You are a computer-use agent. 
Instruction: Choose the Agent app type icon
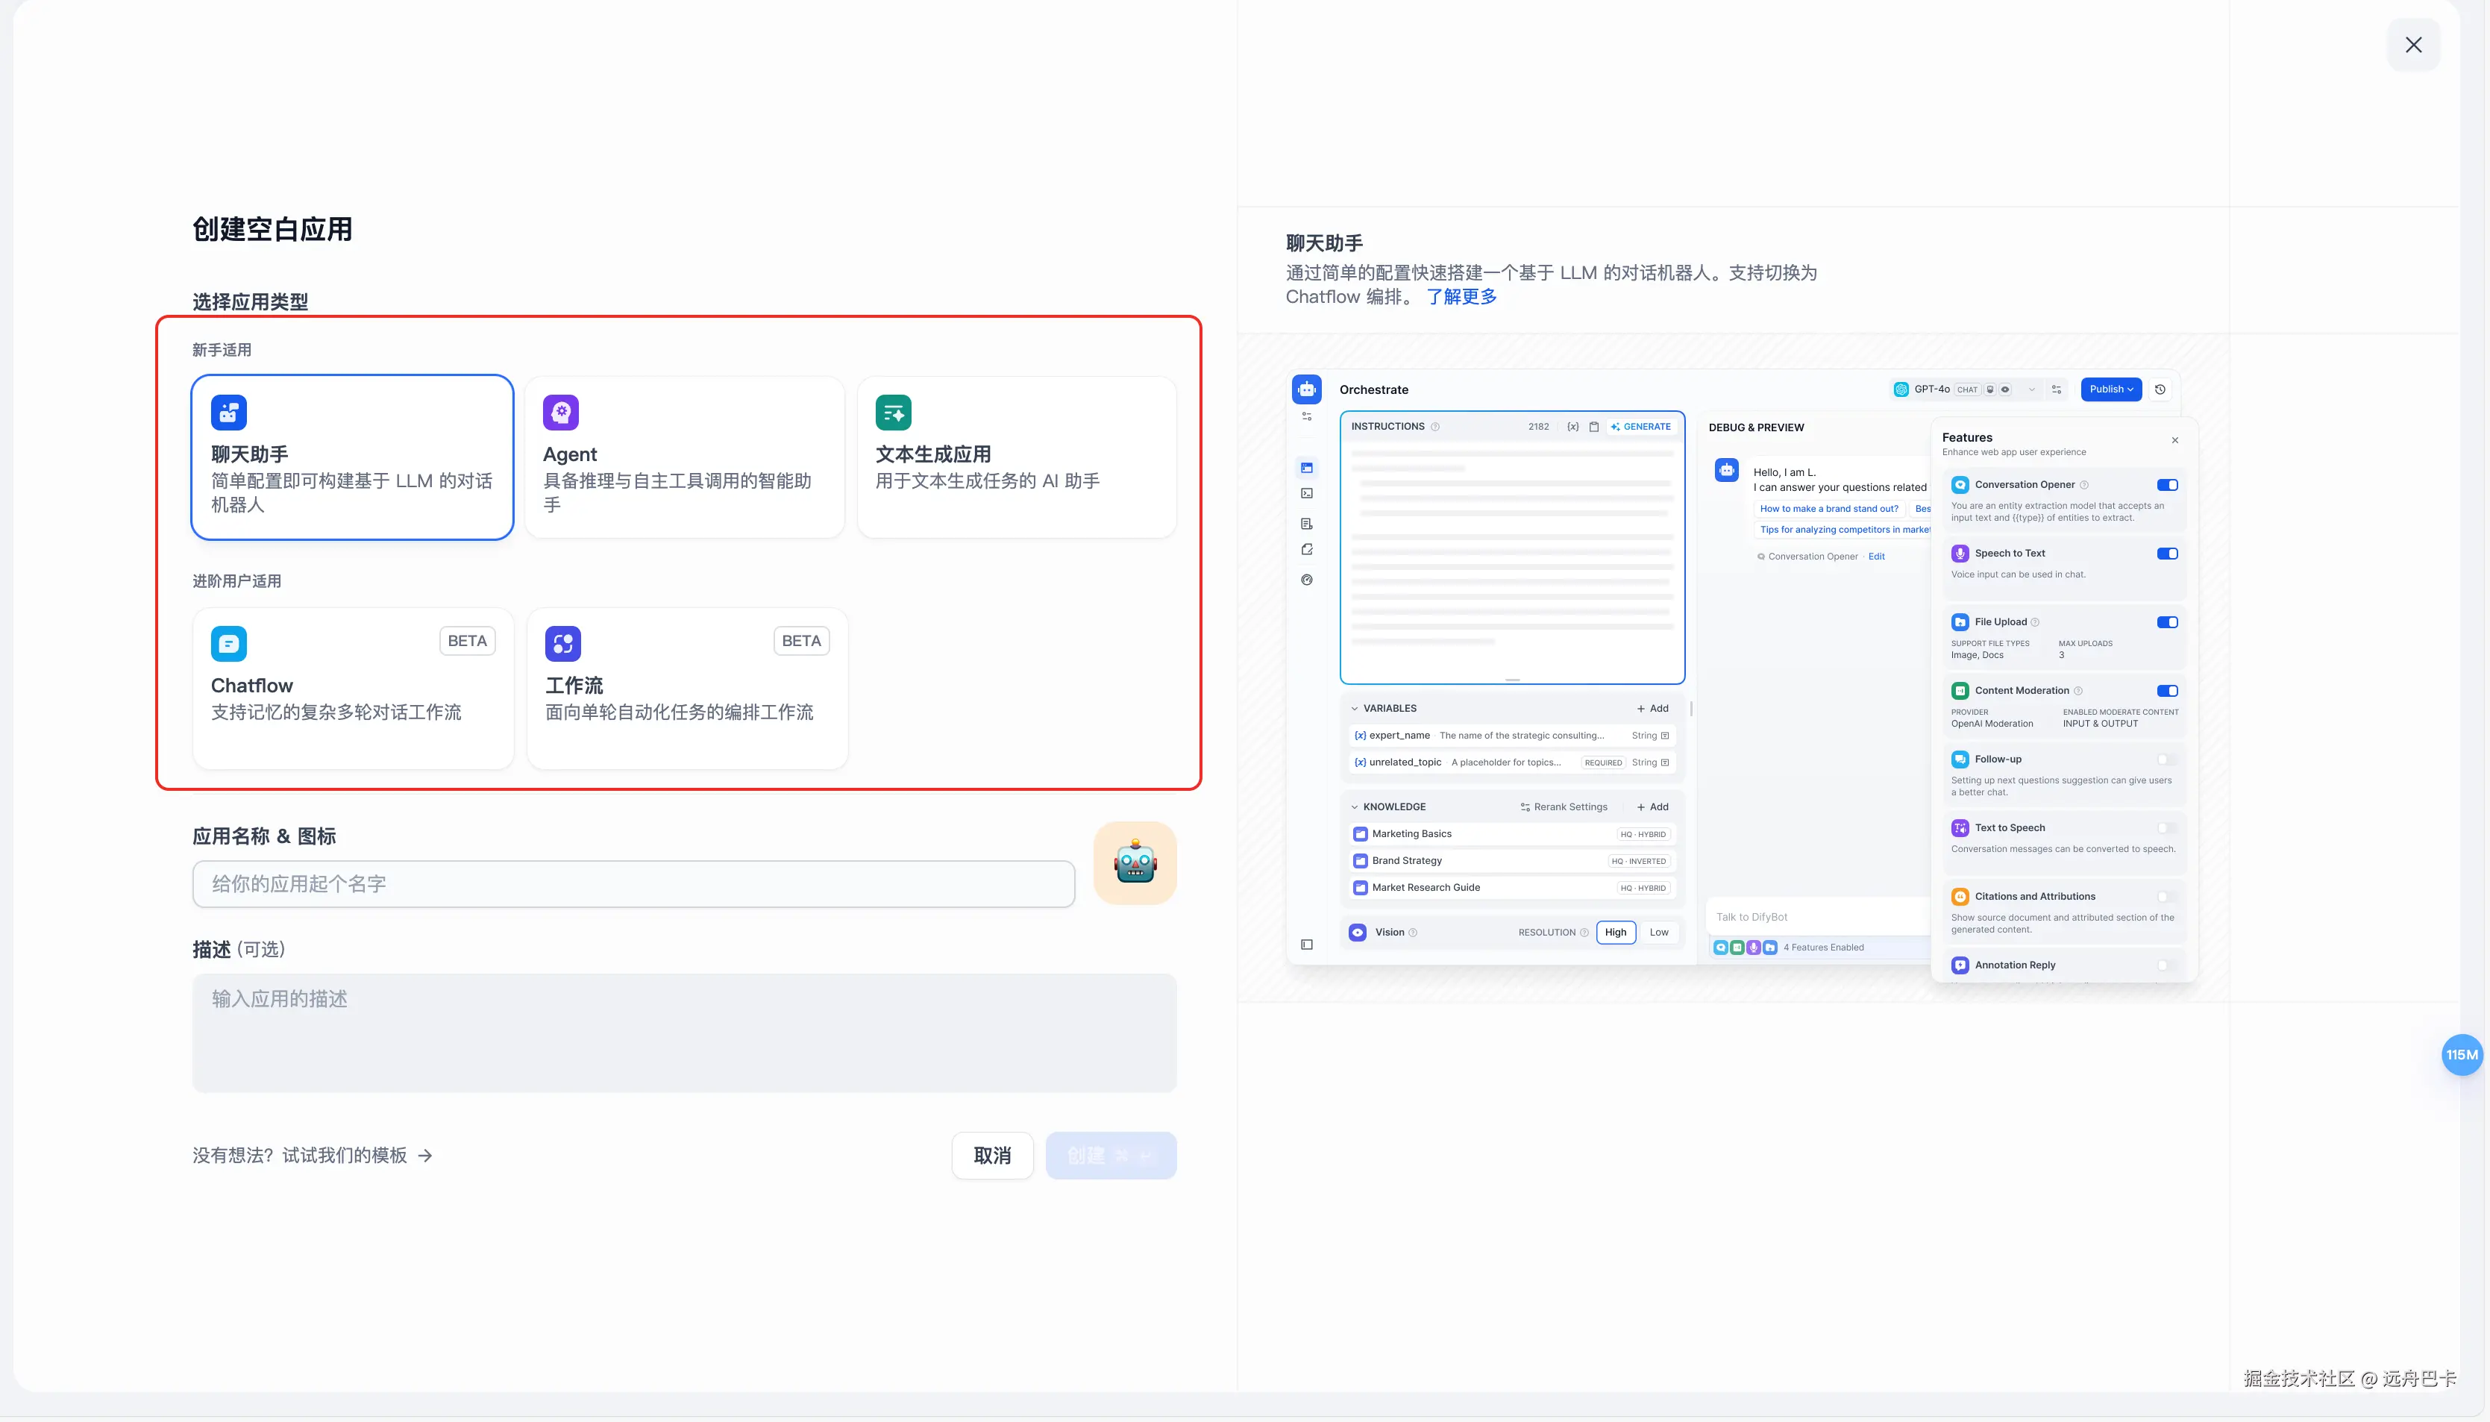(560, 412)
